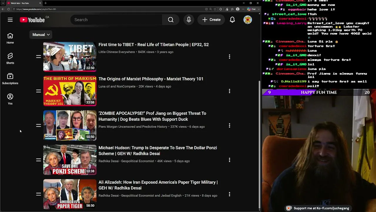Open the browser profile icon
The height and width of the screenshot is (212, 376).
[x=238, y=9]
